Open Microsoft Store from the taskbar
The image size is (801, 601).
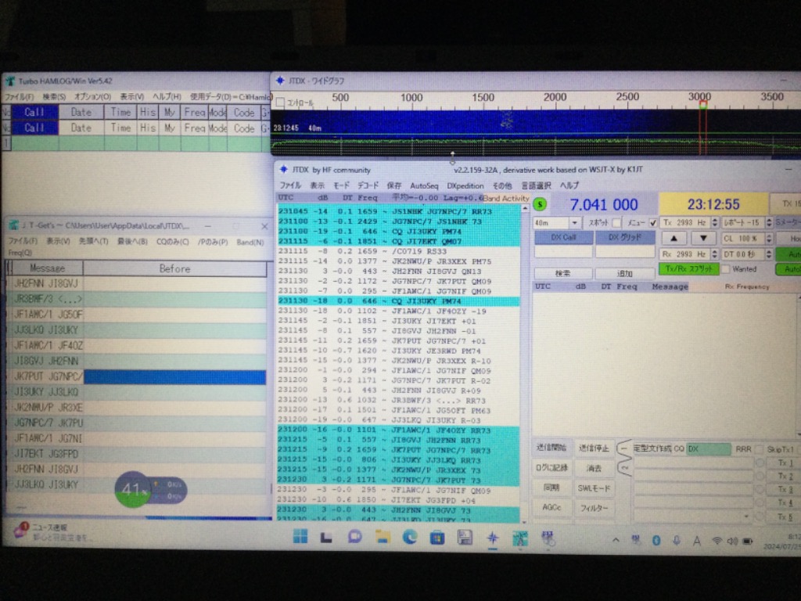(437, 538)
